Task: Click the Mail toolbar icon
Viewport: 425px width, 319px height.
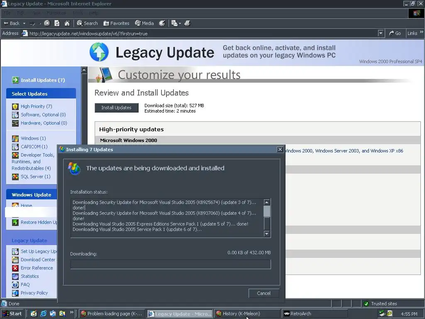Action: (174, 23)
